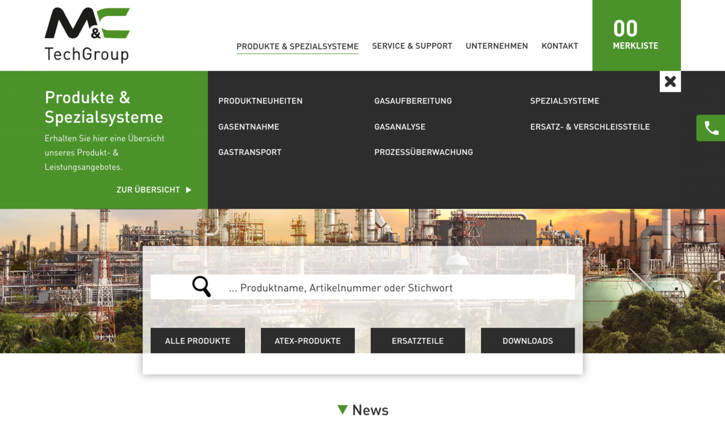Image resolution: width=725 pixels, height=422 pixels.
Task: Click the Downloads button
Action: pos(527,341)
